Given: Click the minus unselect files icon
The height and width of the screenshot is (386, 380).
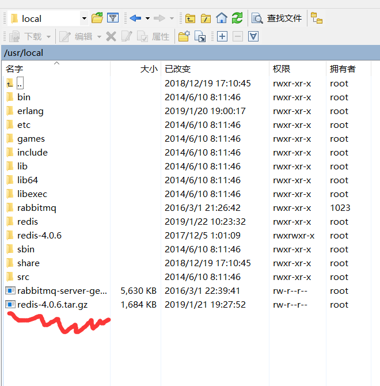Looking at the screenshot, I should pyautogui.click(x=238, y=37).
